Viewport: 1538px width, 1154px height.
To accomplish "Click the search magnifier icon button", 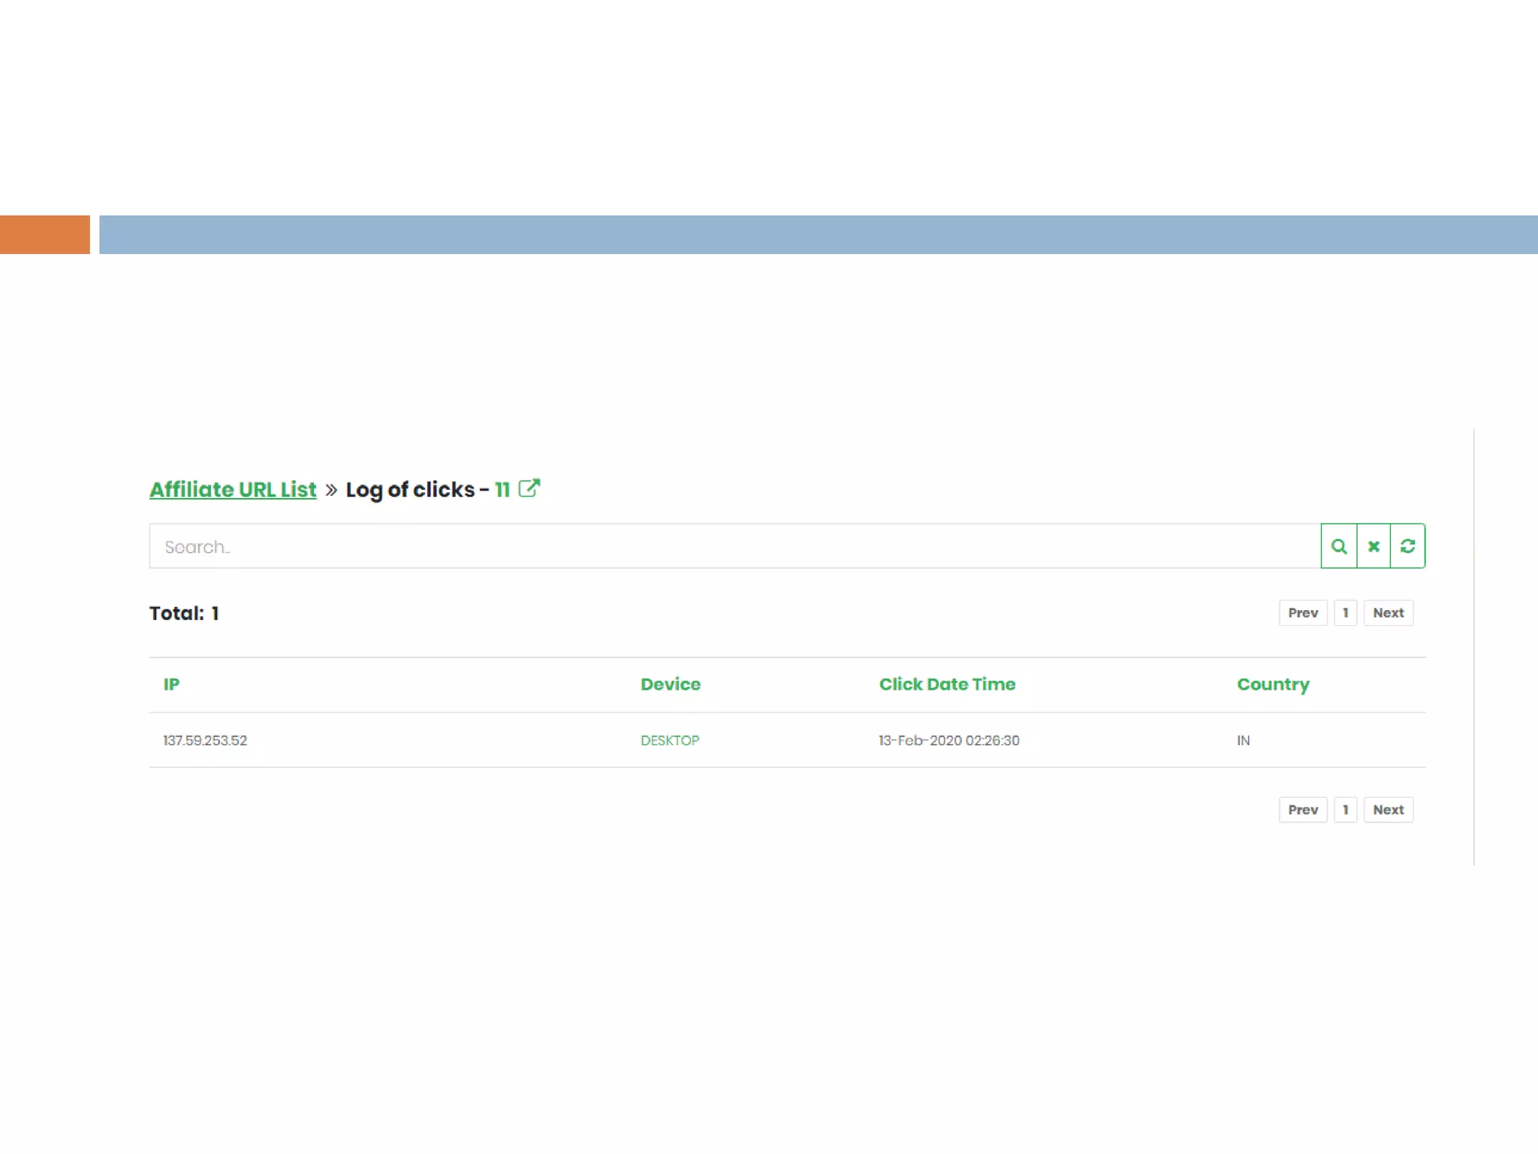I will (1338, 546).
